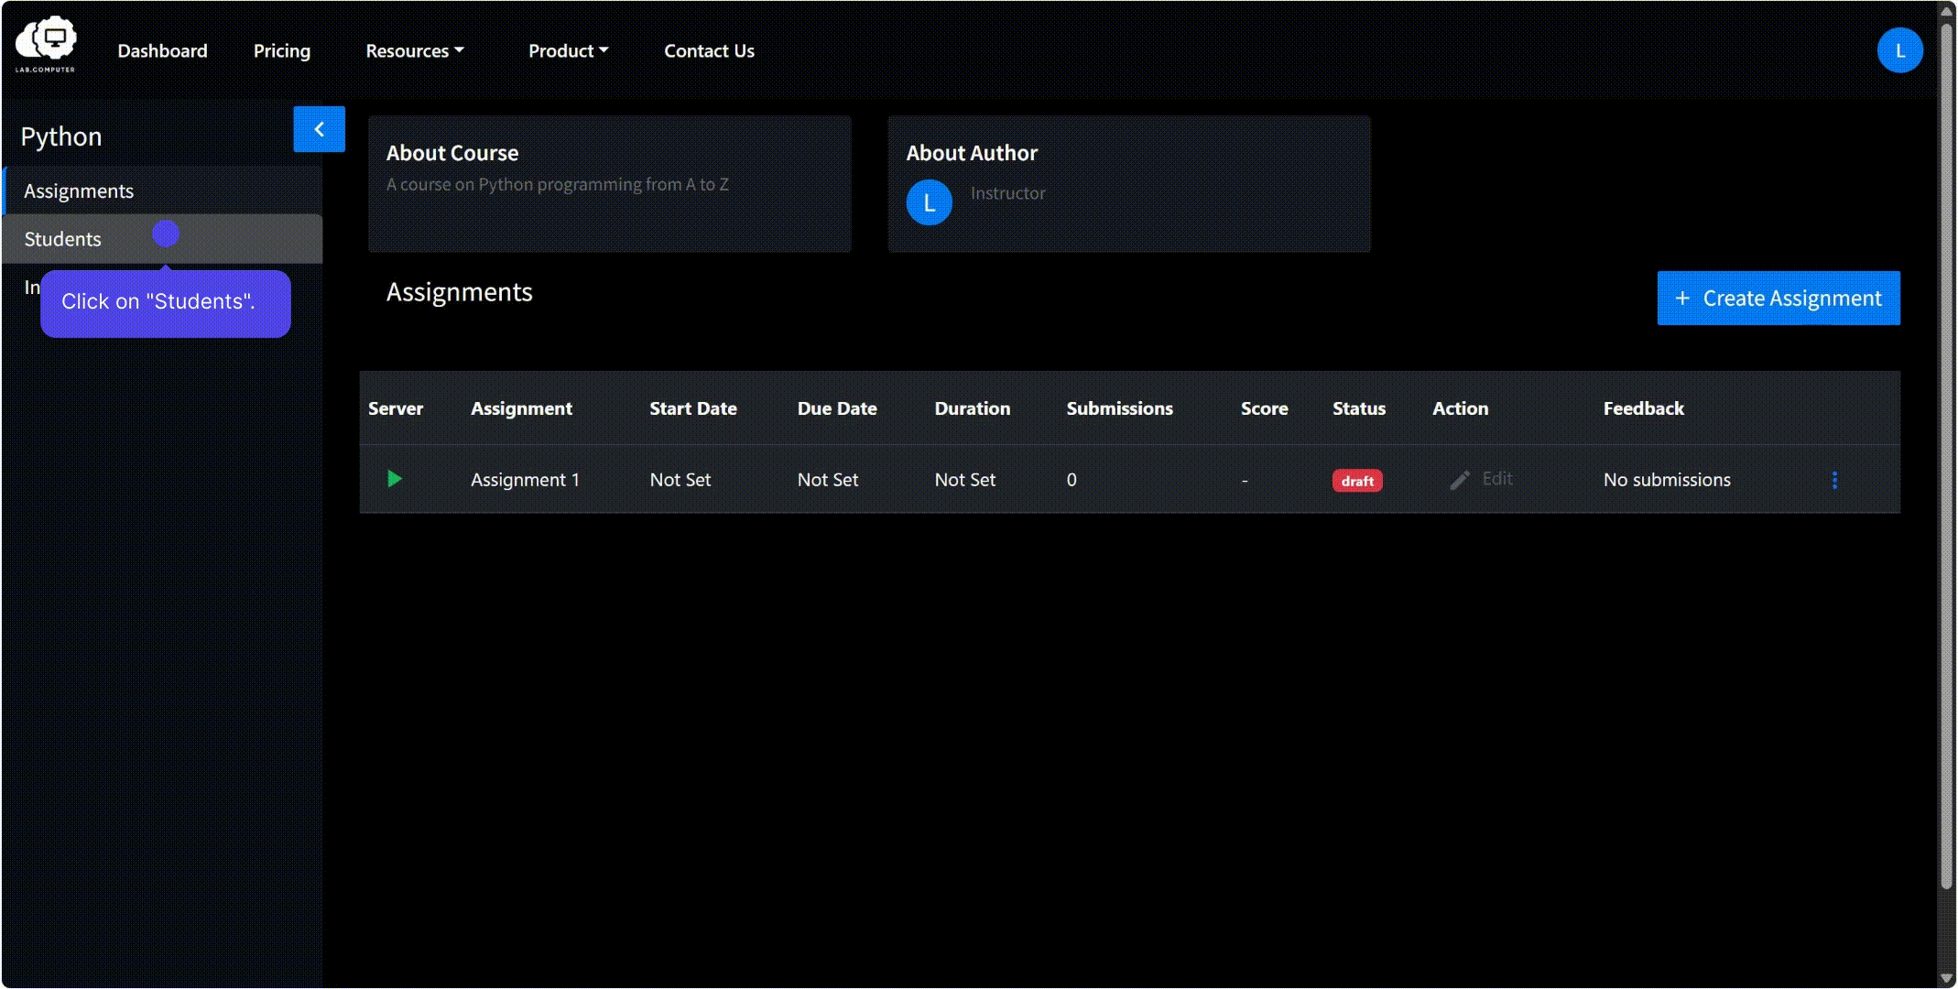The height and width of the screenshot is (989, 1958).
Task: Click the Assignments section heading
Action: [x=459, y=292]
